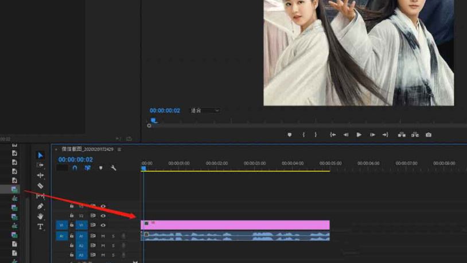
Task: Select the highlighted sequence in project panel
Action: pyautogui.click(x=10, y=189)
